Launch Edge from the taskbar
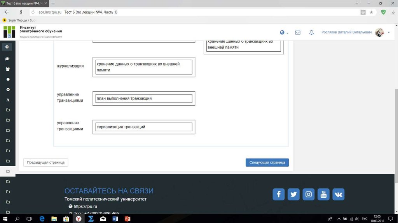This screenshot has height=223, width=398. pos(42,219)
